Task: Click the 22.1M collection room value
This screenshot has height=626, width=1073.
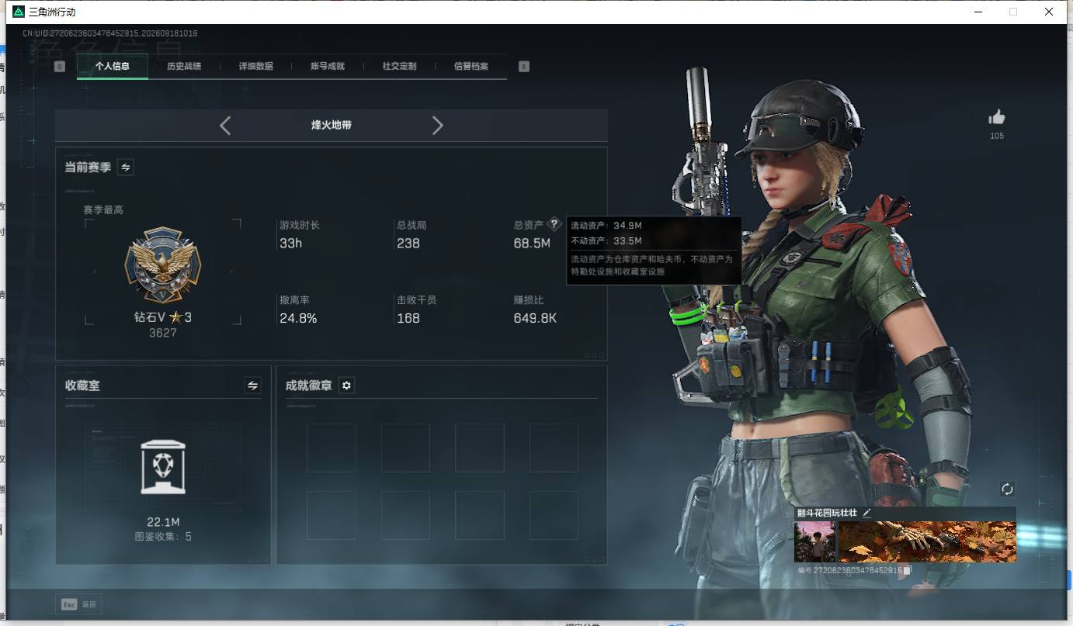Action: 163,522
